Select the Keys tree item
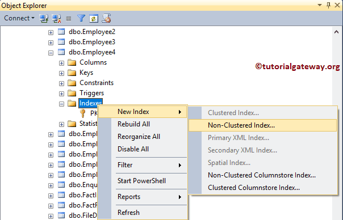This screenshot has width=343, height=220. point(86,73)
